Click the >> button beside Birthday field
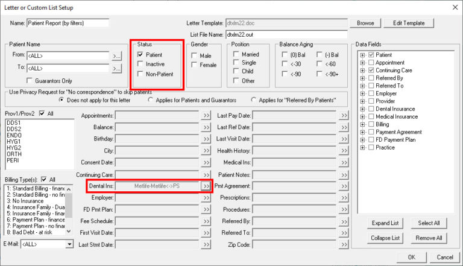This screenshot has height=266, width=463. [206, 139]
